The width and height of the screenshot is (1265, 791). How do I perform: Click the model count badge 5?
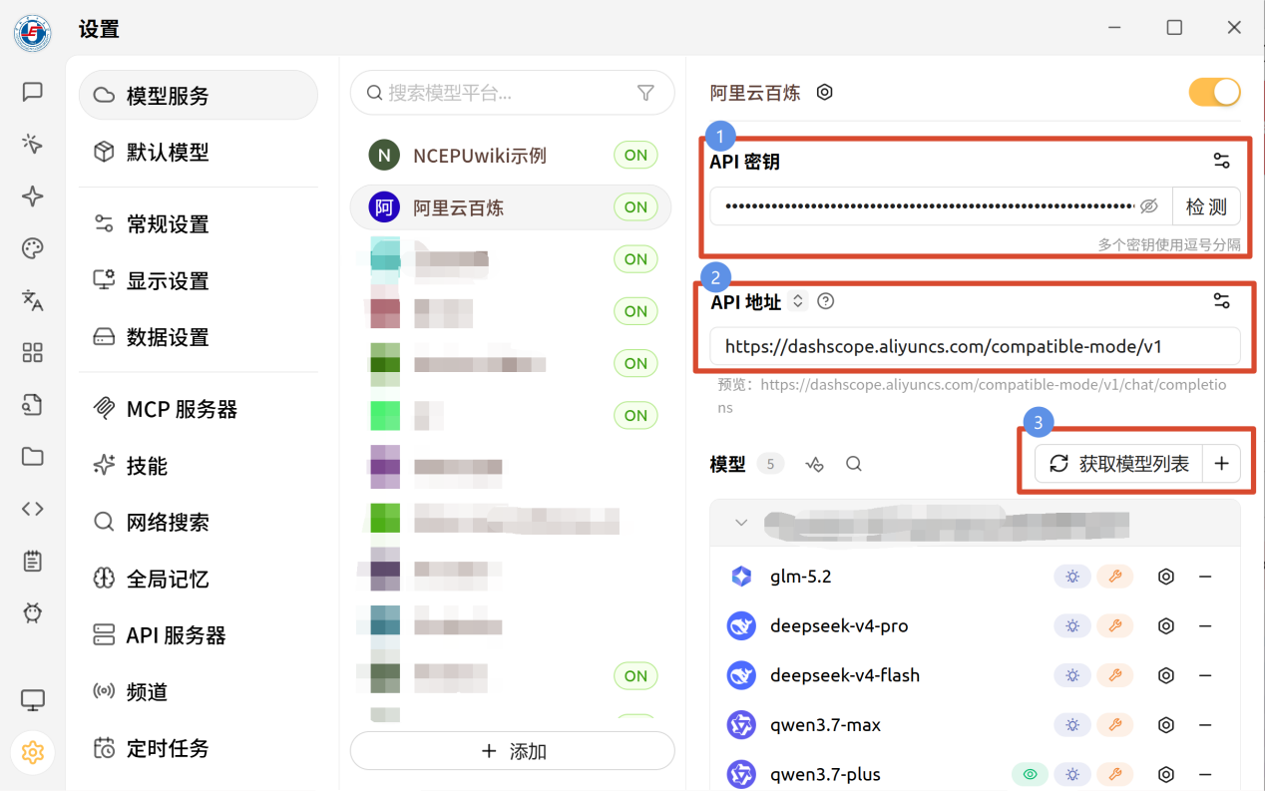pos(770,464)
